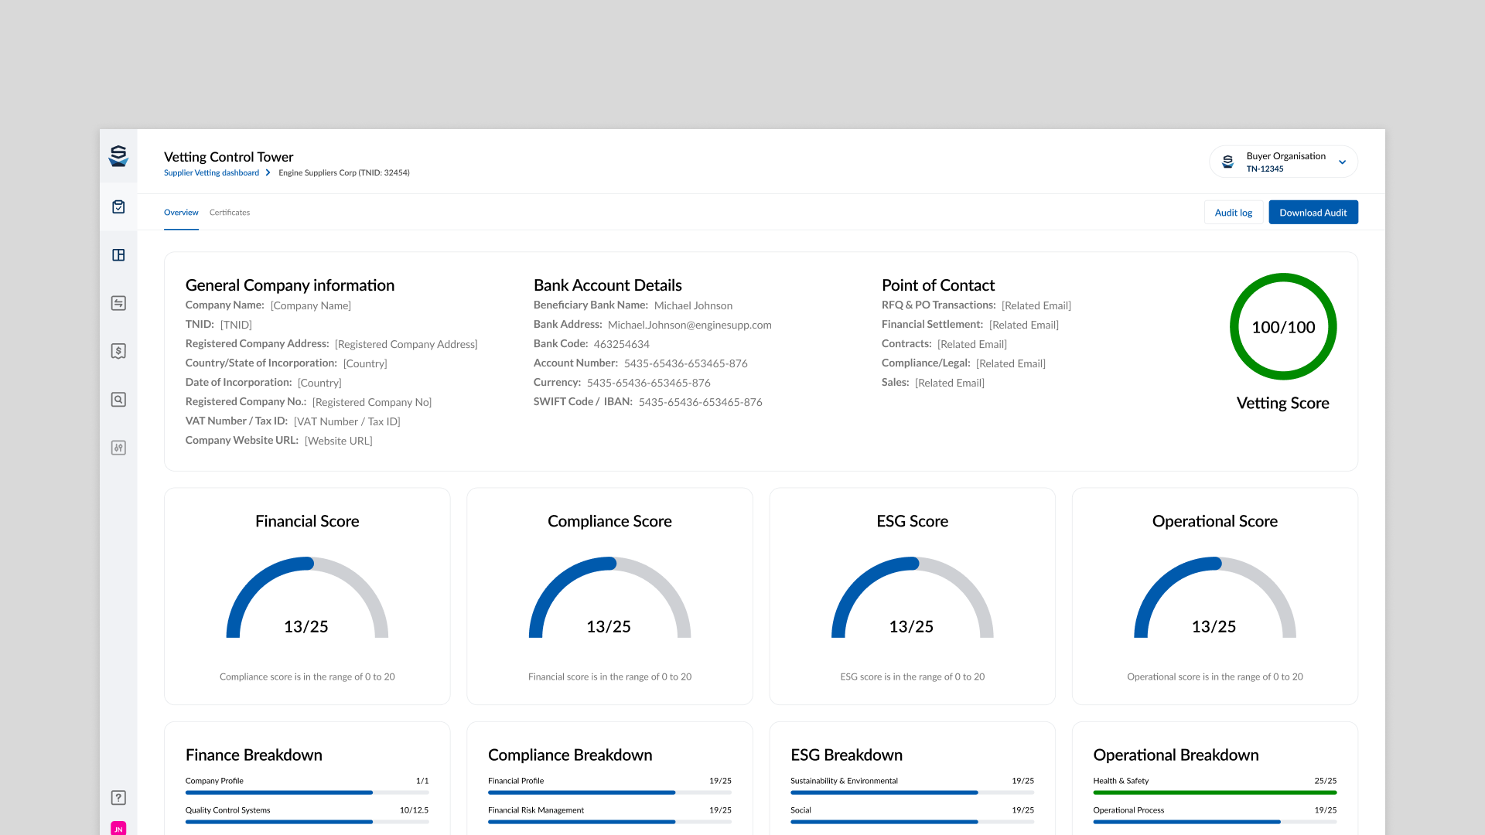The width and height of the screenshot is (1485, 835).
Task: Click the Financial Score gauge
Action: coord(307,599)
